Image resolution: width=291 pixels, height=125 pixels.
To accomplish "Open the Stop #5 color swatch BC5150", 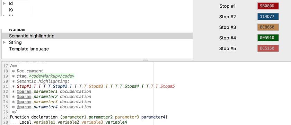I will coord(268,48).
